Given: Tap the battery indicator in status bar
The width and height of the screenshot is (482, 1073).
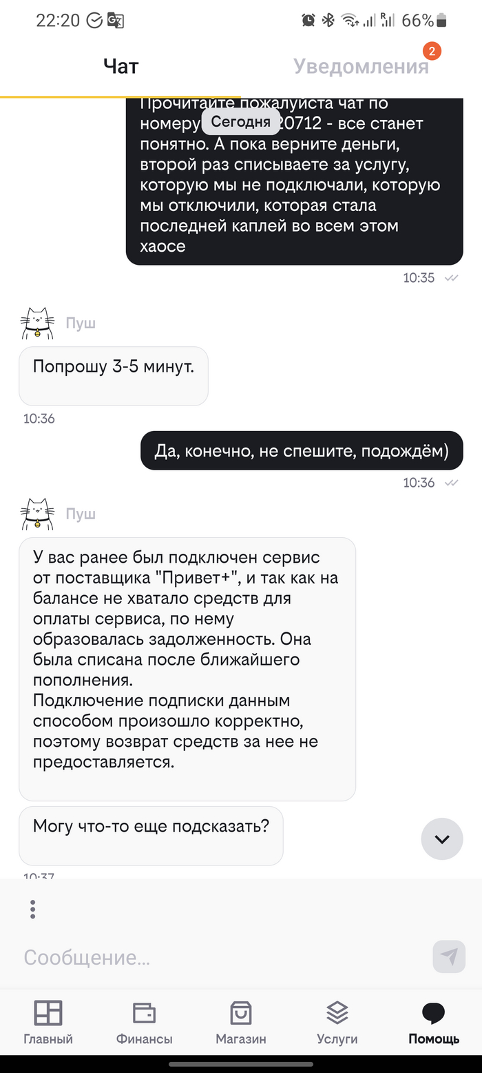Looking at the screenshot, I should coord(441,20).
